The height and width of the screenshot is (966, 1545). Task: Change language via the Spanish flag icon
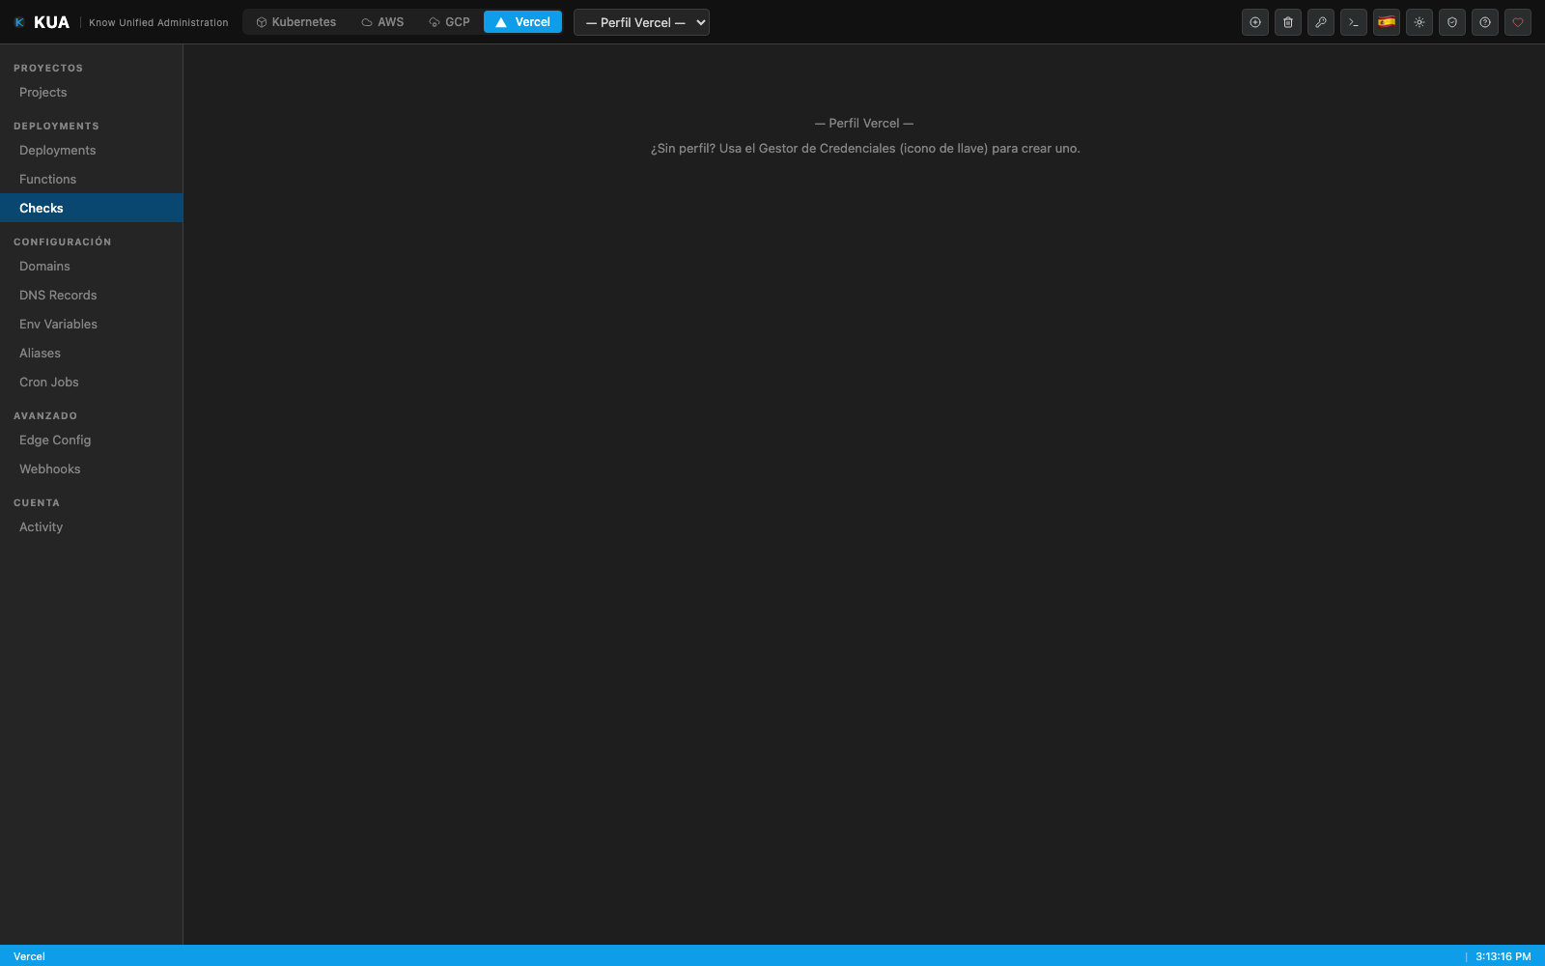(x=1387, y=22)
